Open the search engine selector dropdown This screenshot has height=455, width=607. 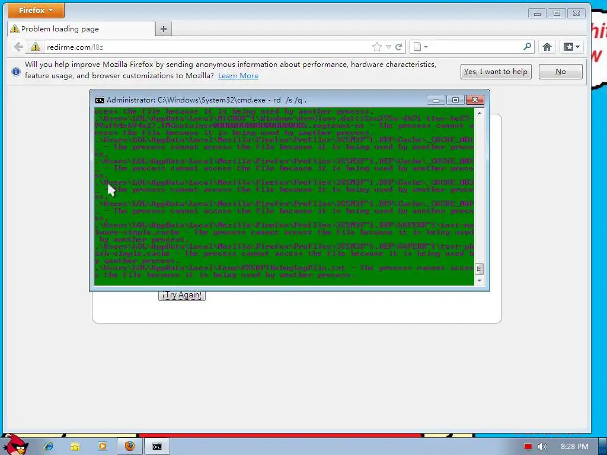420,47
